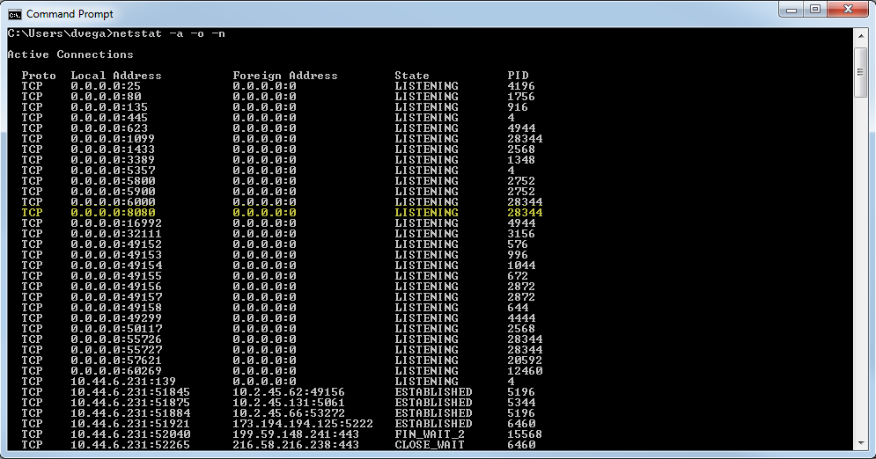Screen dimensions: 876x459
Task: Click the scrollbar down arrow
Action: click(861, 443)
